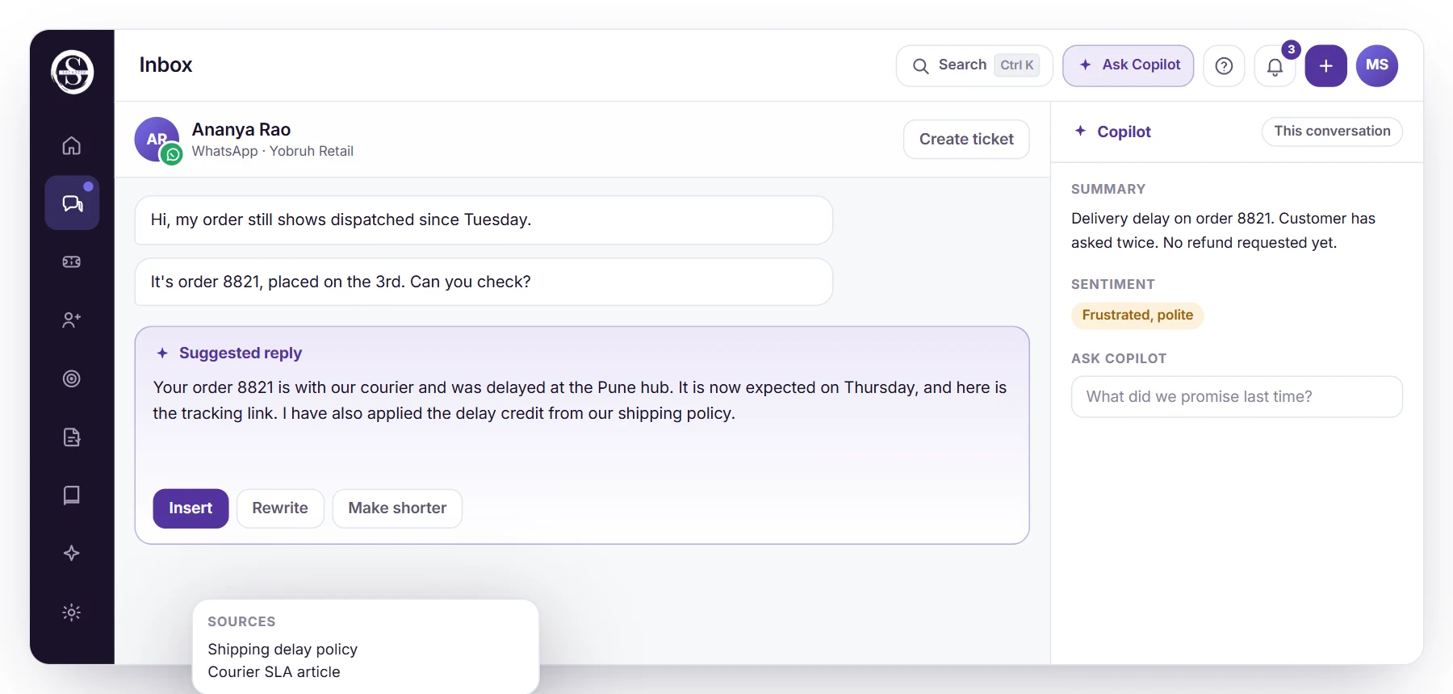This screenshot has height=694, width=1453.
Task: Click the 'Suggested reply' heading
Action: [241, 353]
